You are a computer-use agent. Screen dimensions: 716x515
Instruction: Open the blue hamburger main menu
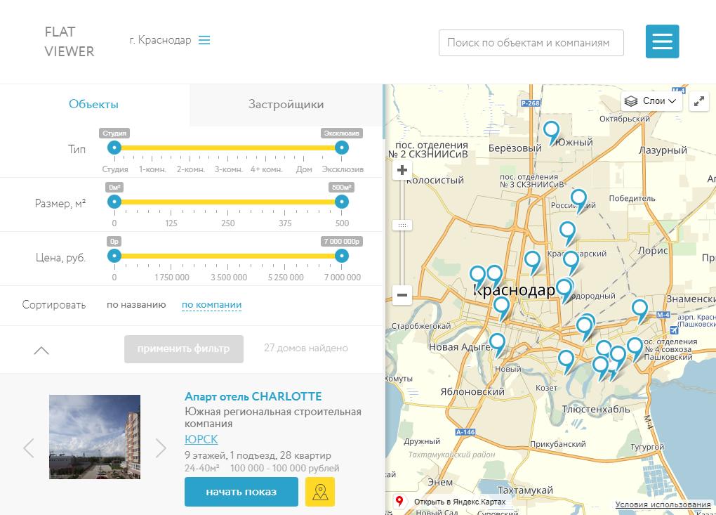pyautogui.click(x=662, y=41)
